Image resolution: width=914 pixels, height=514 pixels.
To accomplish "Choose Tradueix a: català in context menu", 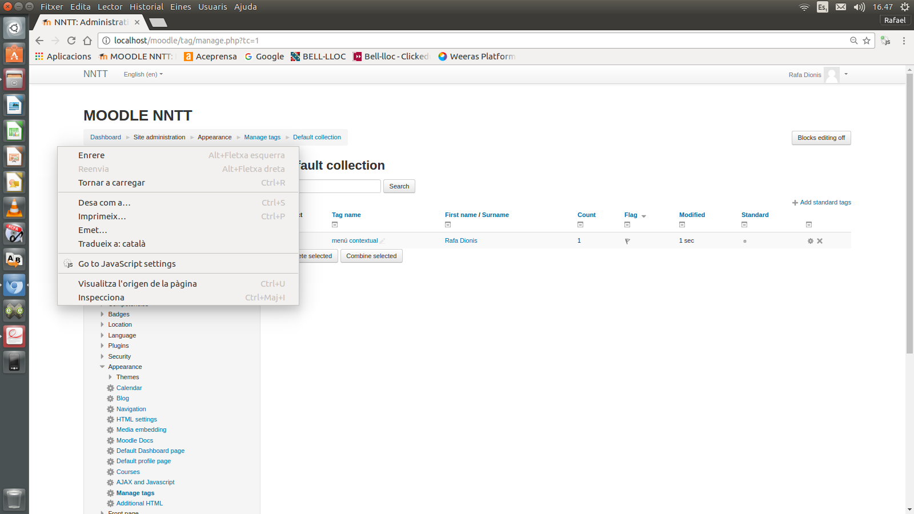I will 178,244.
